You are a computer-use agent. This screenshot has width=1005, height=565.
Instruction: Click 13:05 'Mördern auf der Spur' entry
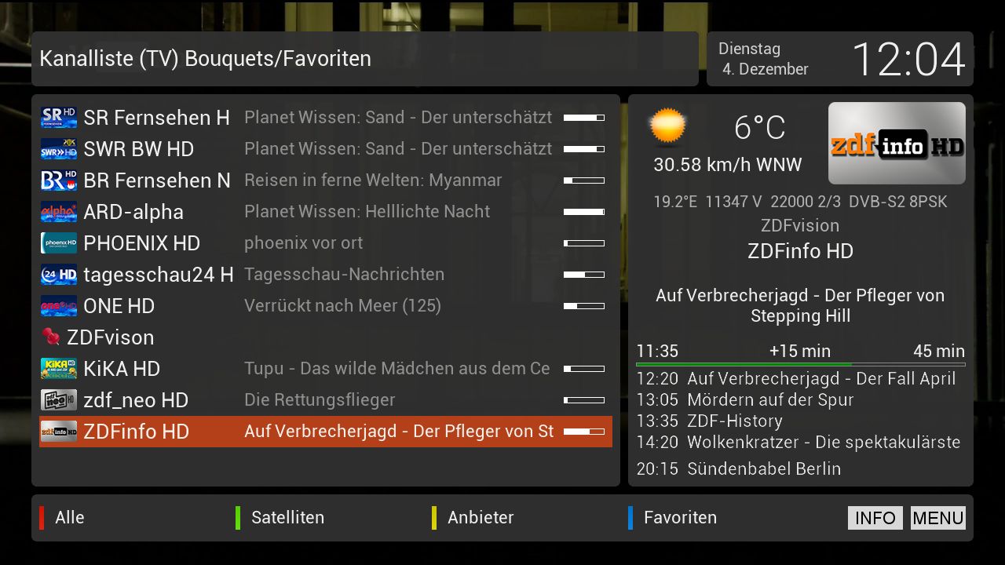coord(745,399)
